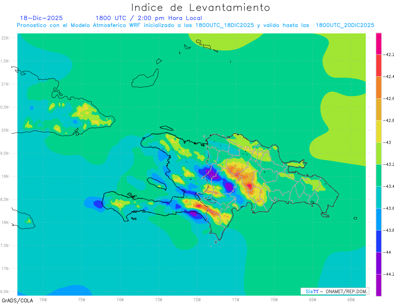Pick the royal blue legend segment above -44
This screenshot has height=304, width=394.
[x=379, y=241]
